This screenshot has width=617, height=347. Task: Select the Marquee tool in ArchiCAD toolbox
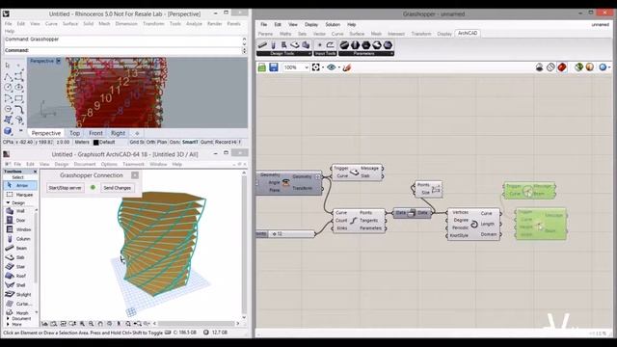[x=19, y=195]
